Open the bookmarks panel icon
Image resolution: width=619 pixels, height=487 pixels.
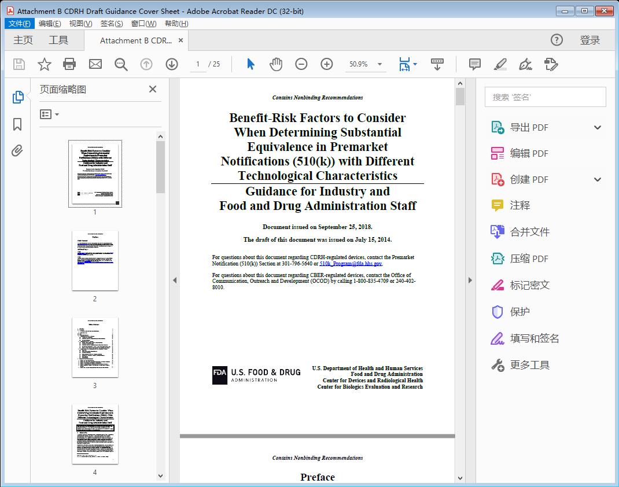[17, 124]
